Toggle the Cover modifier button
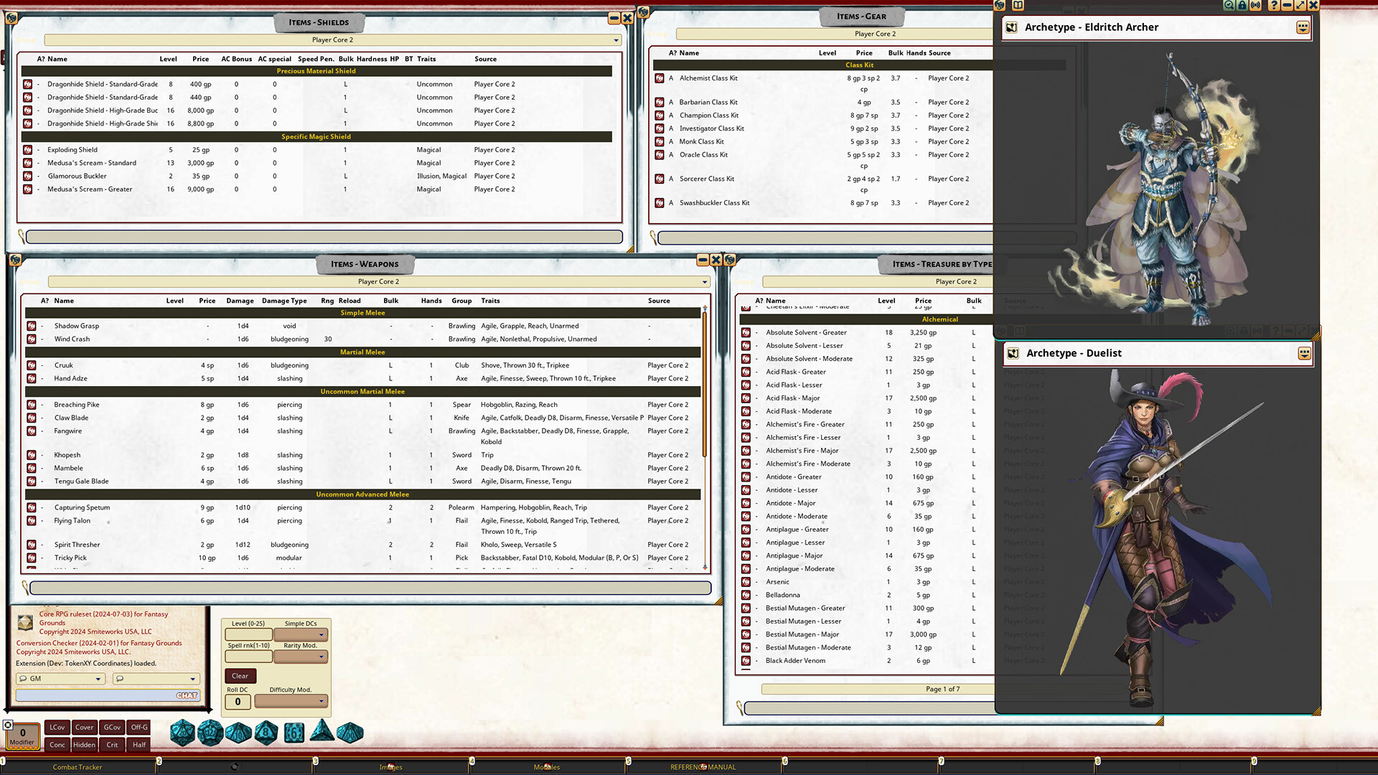Screen dimensions: 1378x775 84,727
